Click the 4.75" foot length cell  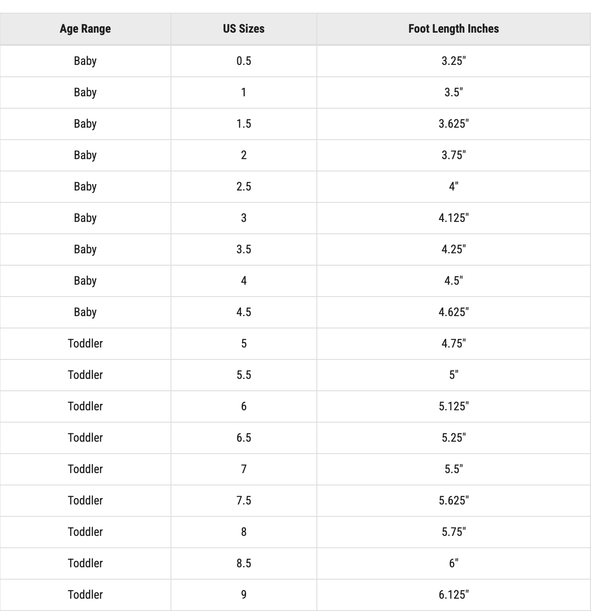pyautogui.click(x=453, y=344)
